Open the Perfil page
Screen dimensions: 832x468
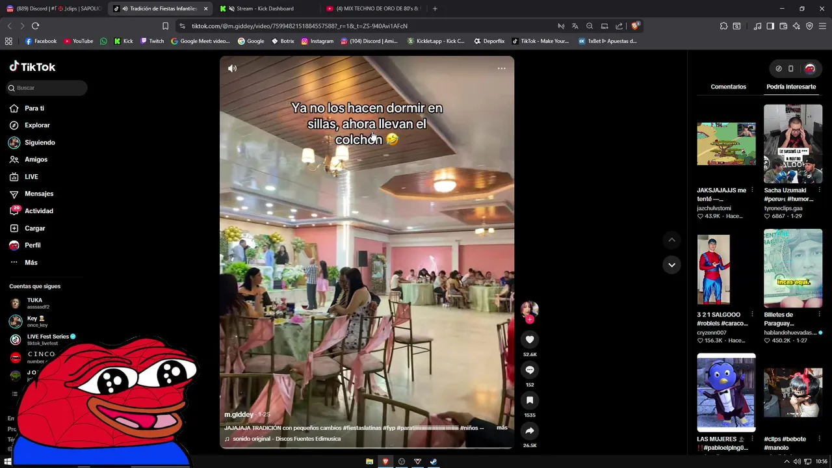pyautogui.click(x=32, y=245)
